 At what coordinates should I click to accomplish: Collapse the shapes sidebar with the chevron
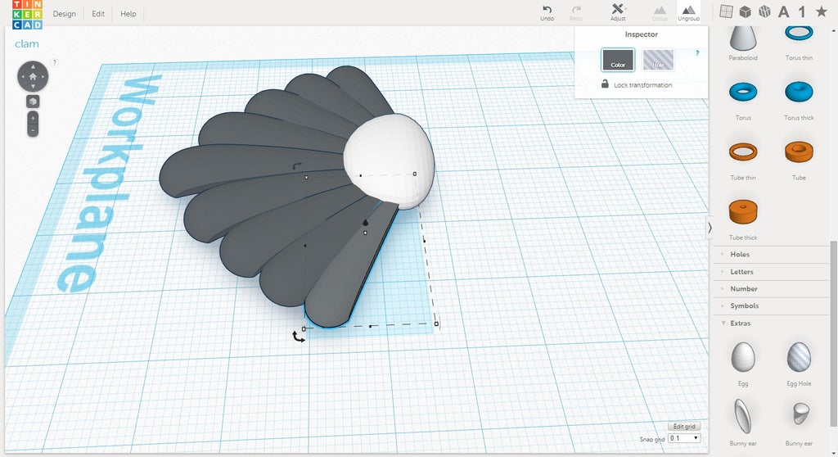pos(710,228)
